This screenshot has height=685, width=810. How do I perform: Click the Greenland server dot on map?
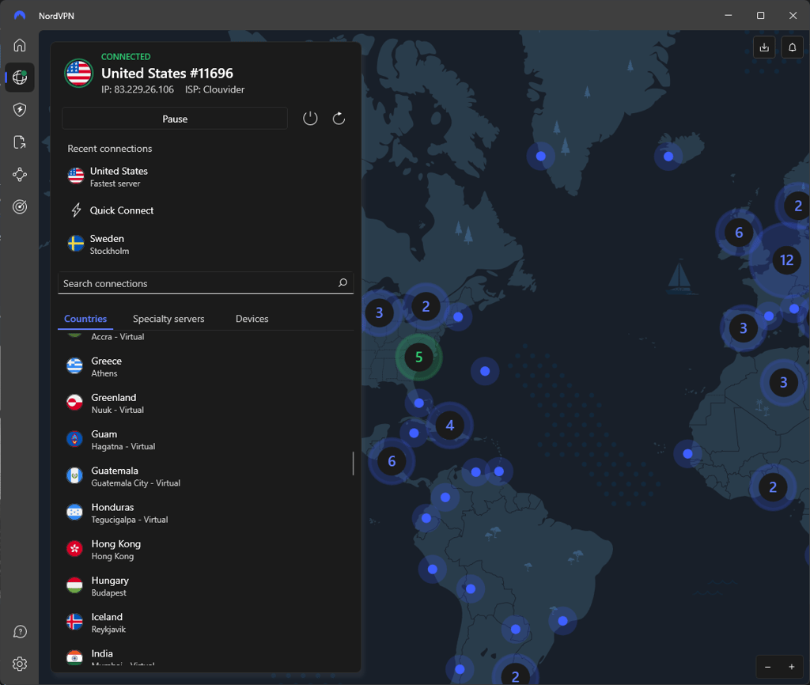541,156
